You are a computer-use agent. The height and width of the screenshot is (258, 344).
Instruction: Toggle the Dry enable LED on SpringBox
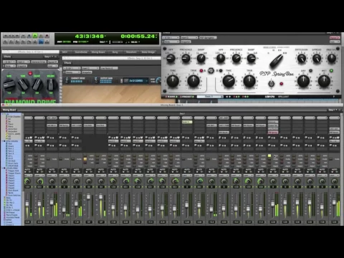pos(310,71)
